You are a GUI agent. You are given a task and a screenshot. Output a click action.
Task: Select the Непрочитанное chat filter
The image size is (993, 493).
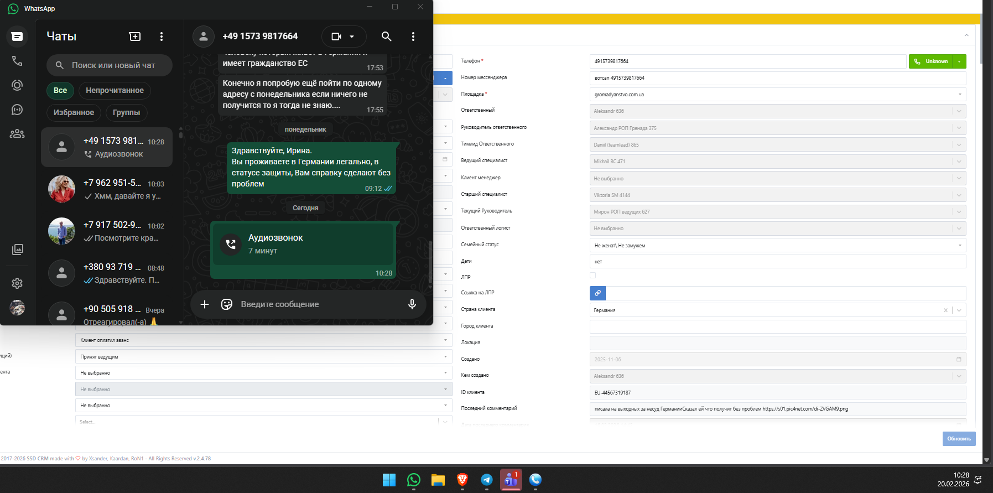pos(115,90)
